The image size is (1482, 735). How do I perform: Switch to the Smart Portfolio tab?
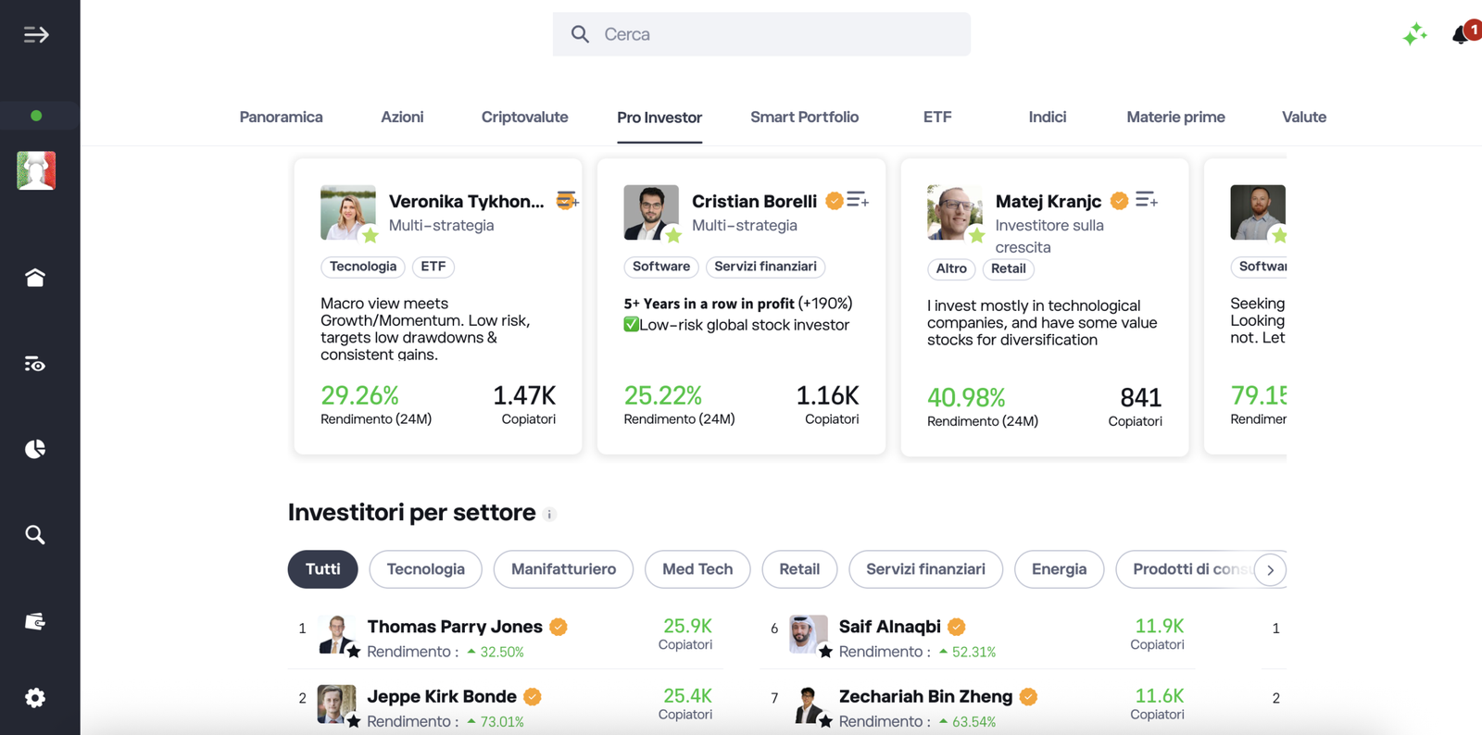[x=804, y=117]
